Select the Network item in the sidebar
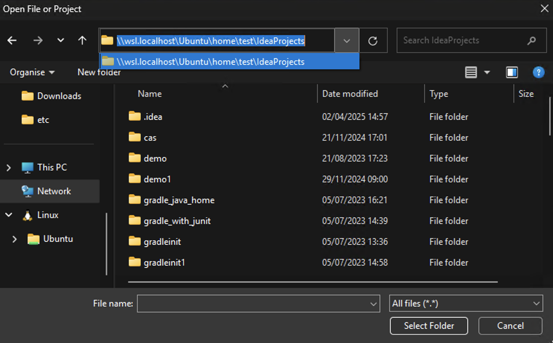This screenshot has width=553, height=343. click(x=54, y=191)
